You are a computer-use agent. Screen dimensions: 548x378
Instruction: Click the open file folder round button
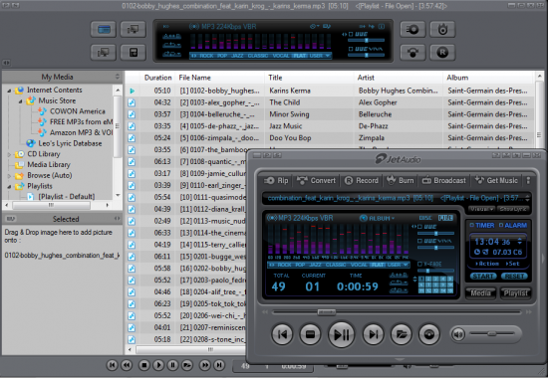click(402, 334)
